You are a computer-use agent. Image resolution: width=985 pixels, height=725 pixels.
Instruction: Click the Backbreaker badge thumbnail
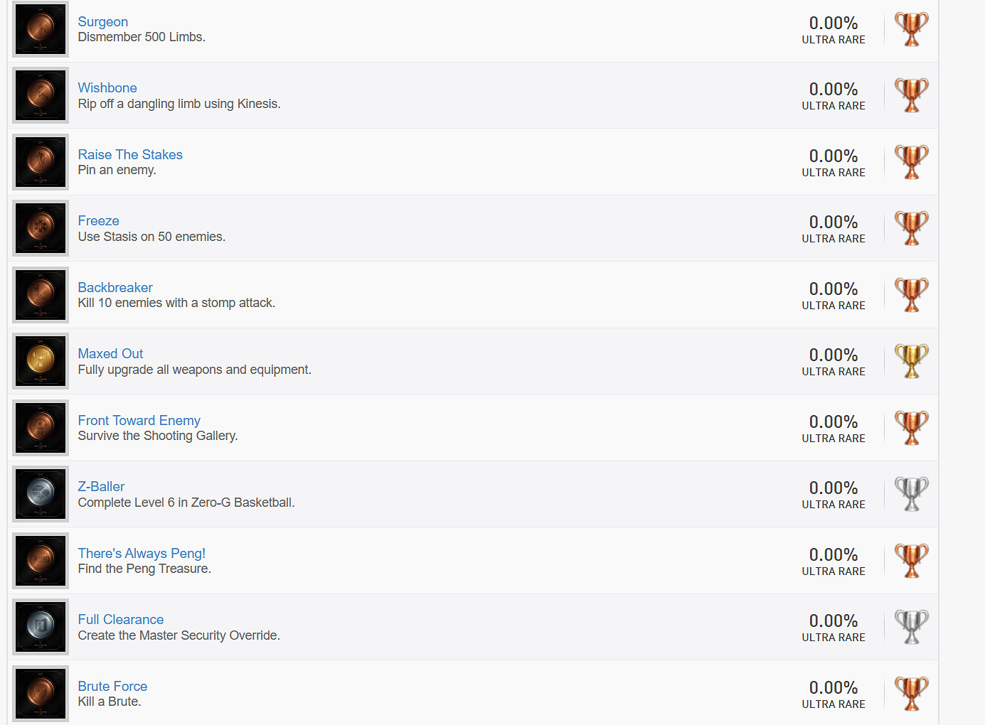pos(41,295)
